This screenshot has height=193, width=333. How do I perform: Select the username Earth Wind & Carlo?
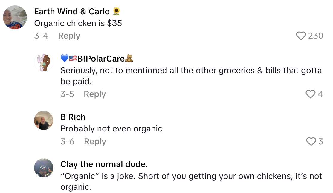[72, 11]
